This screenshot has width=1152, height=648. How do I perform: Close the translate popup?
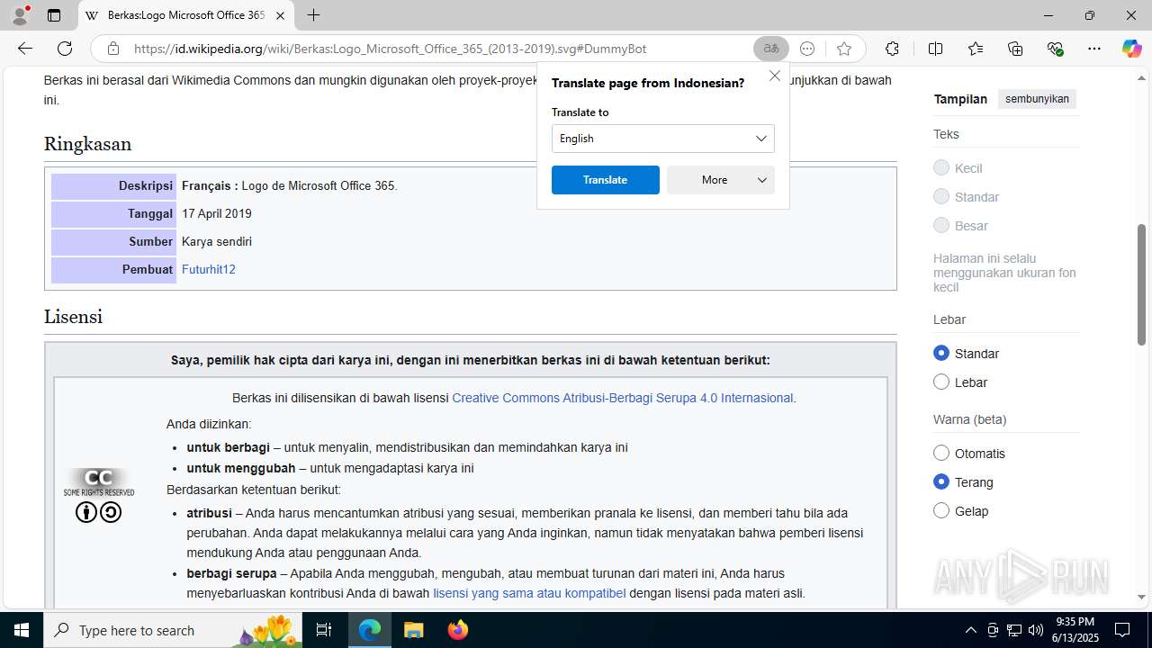(774, 76)
